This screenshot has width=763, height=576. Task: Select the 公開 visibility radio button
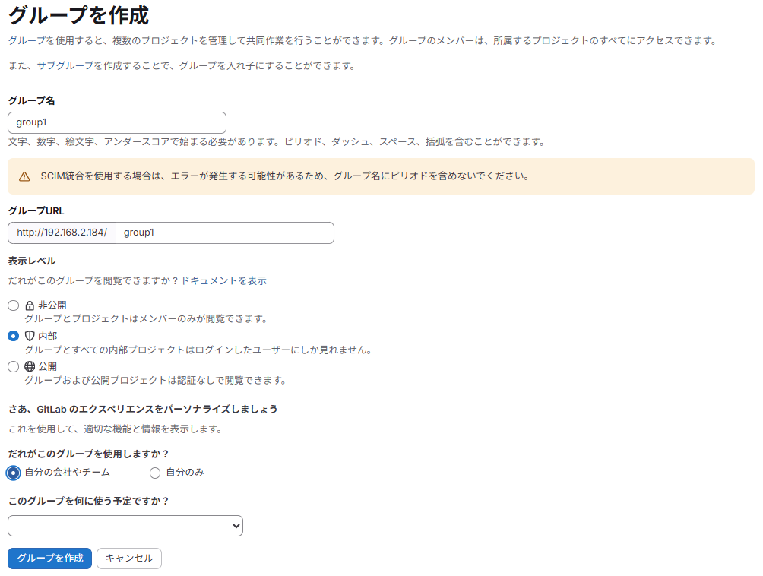tap(12, 366)
